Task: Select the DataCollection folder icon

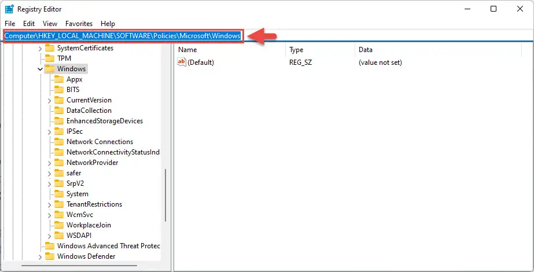Action: [59, 111]
